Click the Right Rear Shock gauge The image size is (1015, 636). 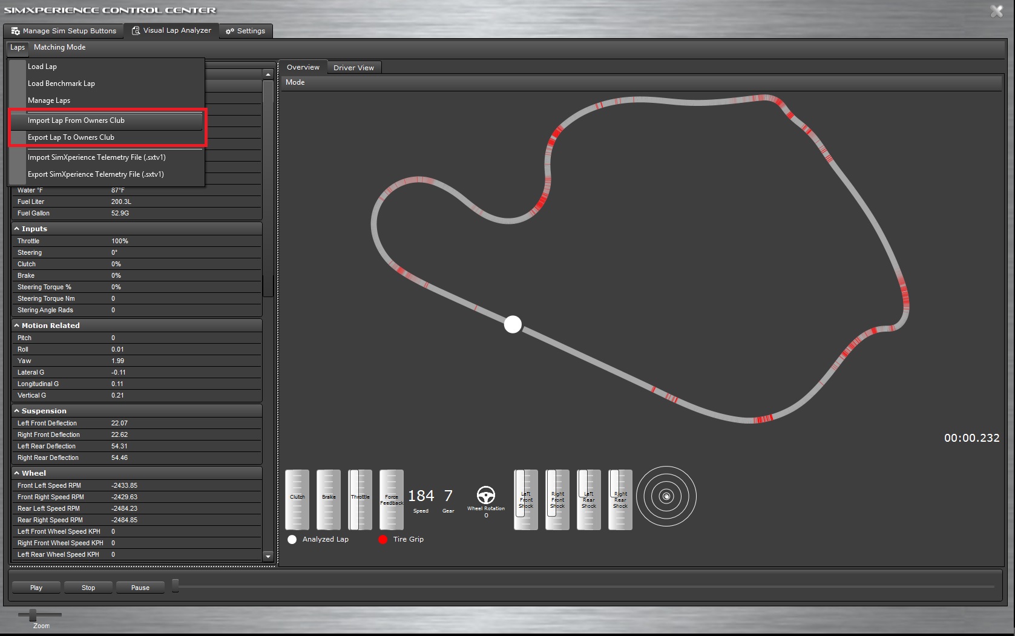(620, 500)
